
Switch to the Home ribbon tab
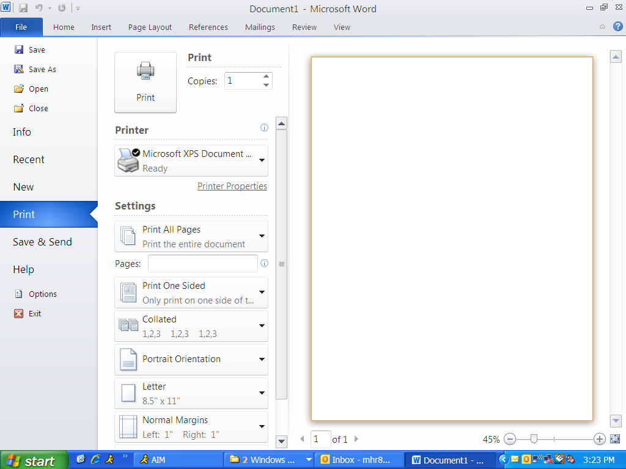[64, 27]
